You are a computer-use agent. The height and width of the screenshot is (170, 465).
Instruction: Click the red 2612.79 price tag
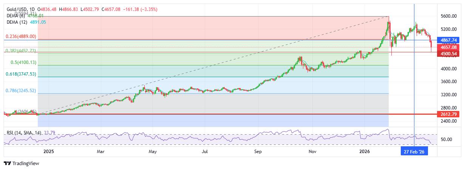coord(448,114)
